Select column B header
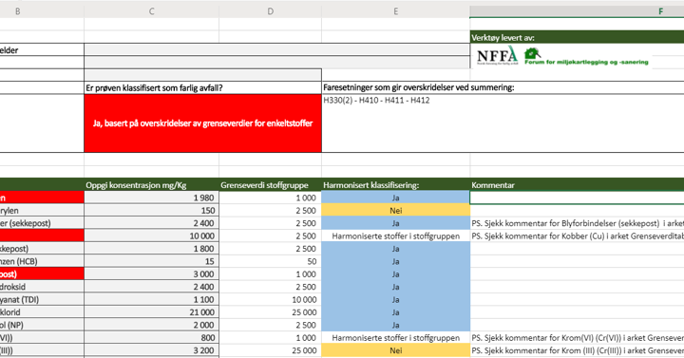The image size is (684, 358). [42, 11]
